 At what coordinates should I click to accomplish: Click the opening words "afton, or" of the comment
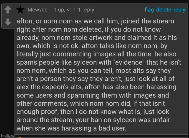point(28,21)
